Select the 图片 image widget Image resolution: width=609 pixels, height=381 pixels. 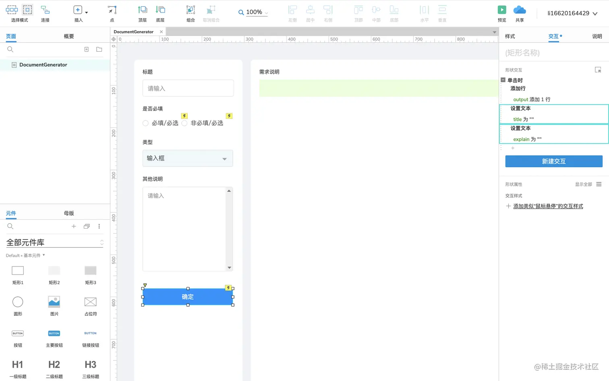pos(54,306)
